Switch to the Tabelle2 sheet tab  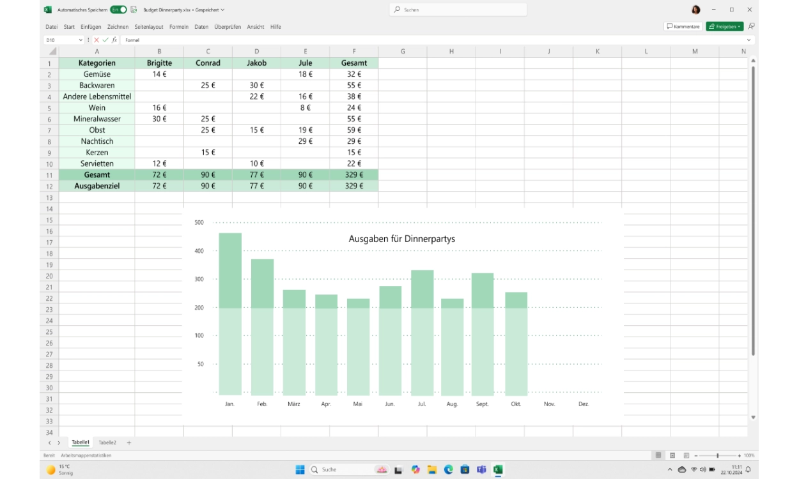coord(107,443)
